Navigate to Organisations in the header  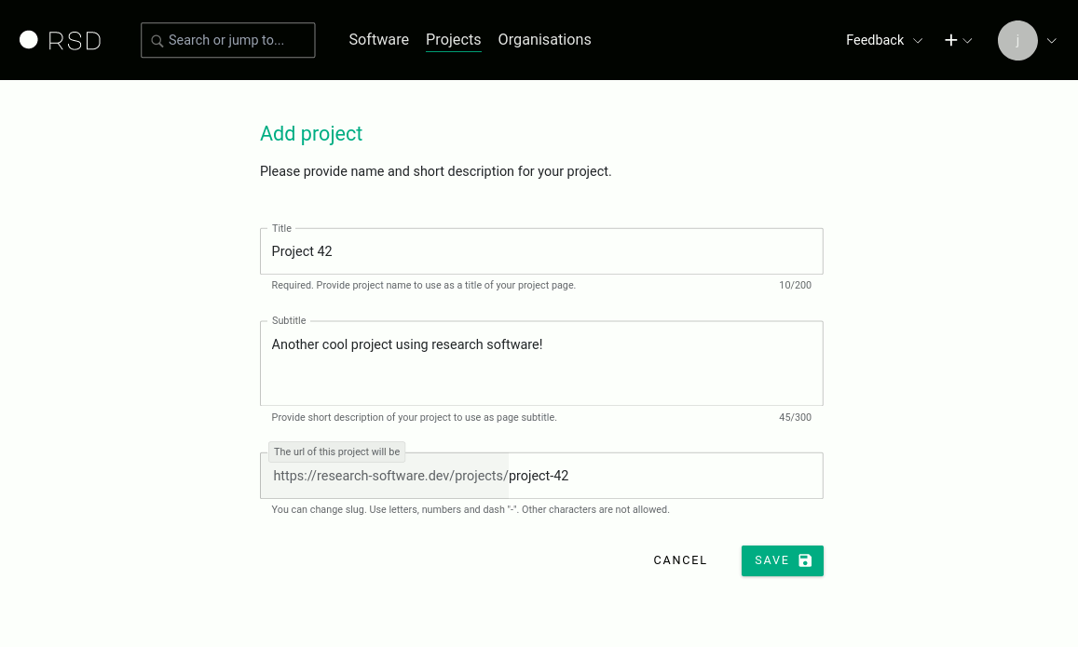click(x=544, y=40)
